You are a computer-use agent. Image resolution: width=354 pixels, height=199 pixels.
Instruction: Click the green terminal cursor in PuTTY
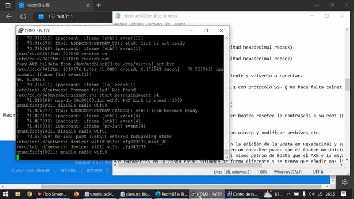pos(18,157)
